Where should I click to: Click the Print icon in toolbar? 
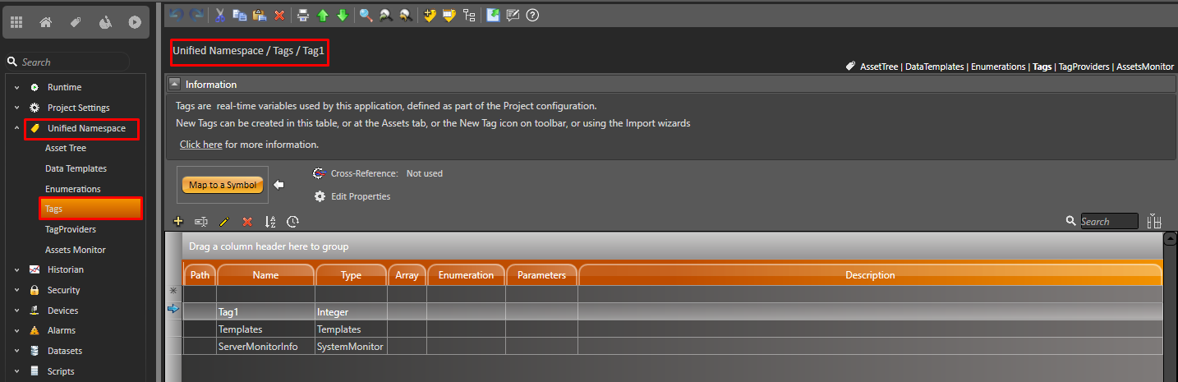click(x=303, y=15)
